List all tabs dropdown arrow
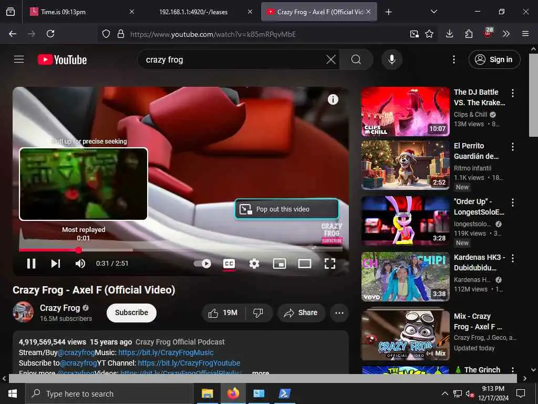538x404 pixels. (433, 12)
